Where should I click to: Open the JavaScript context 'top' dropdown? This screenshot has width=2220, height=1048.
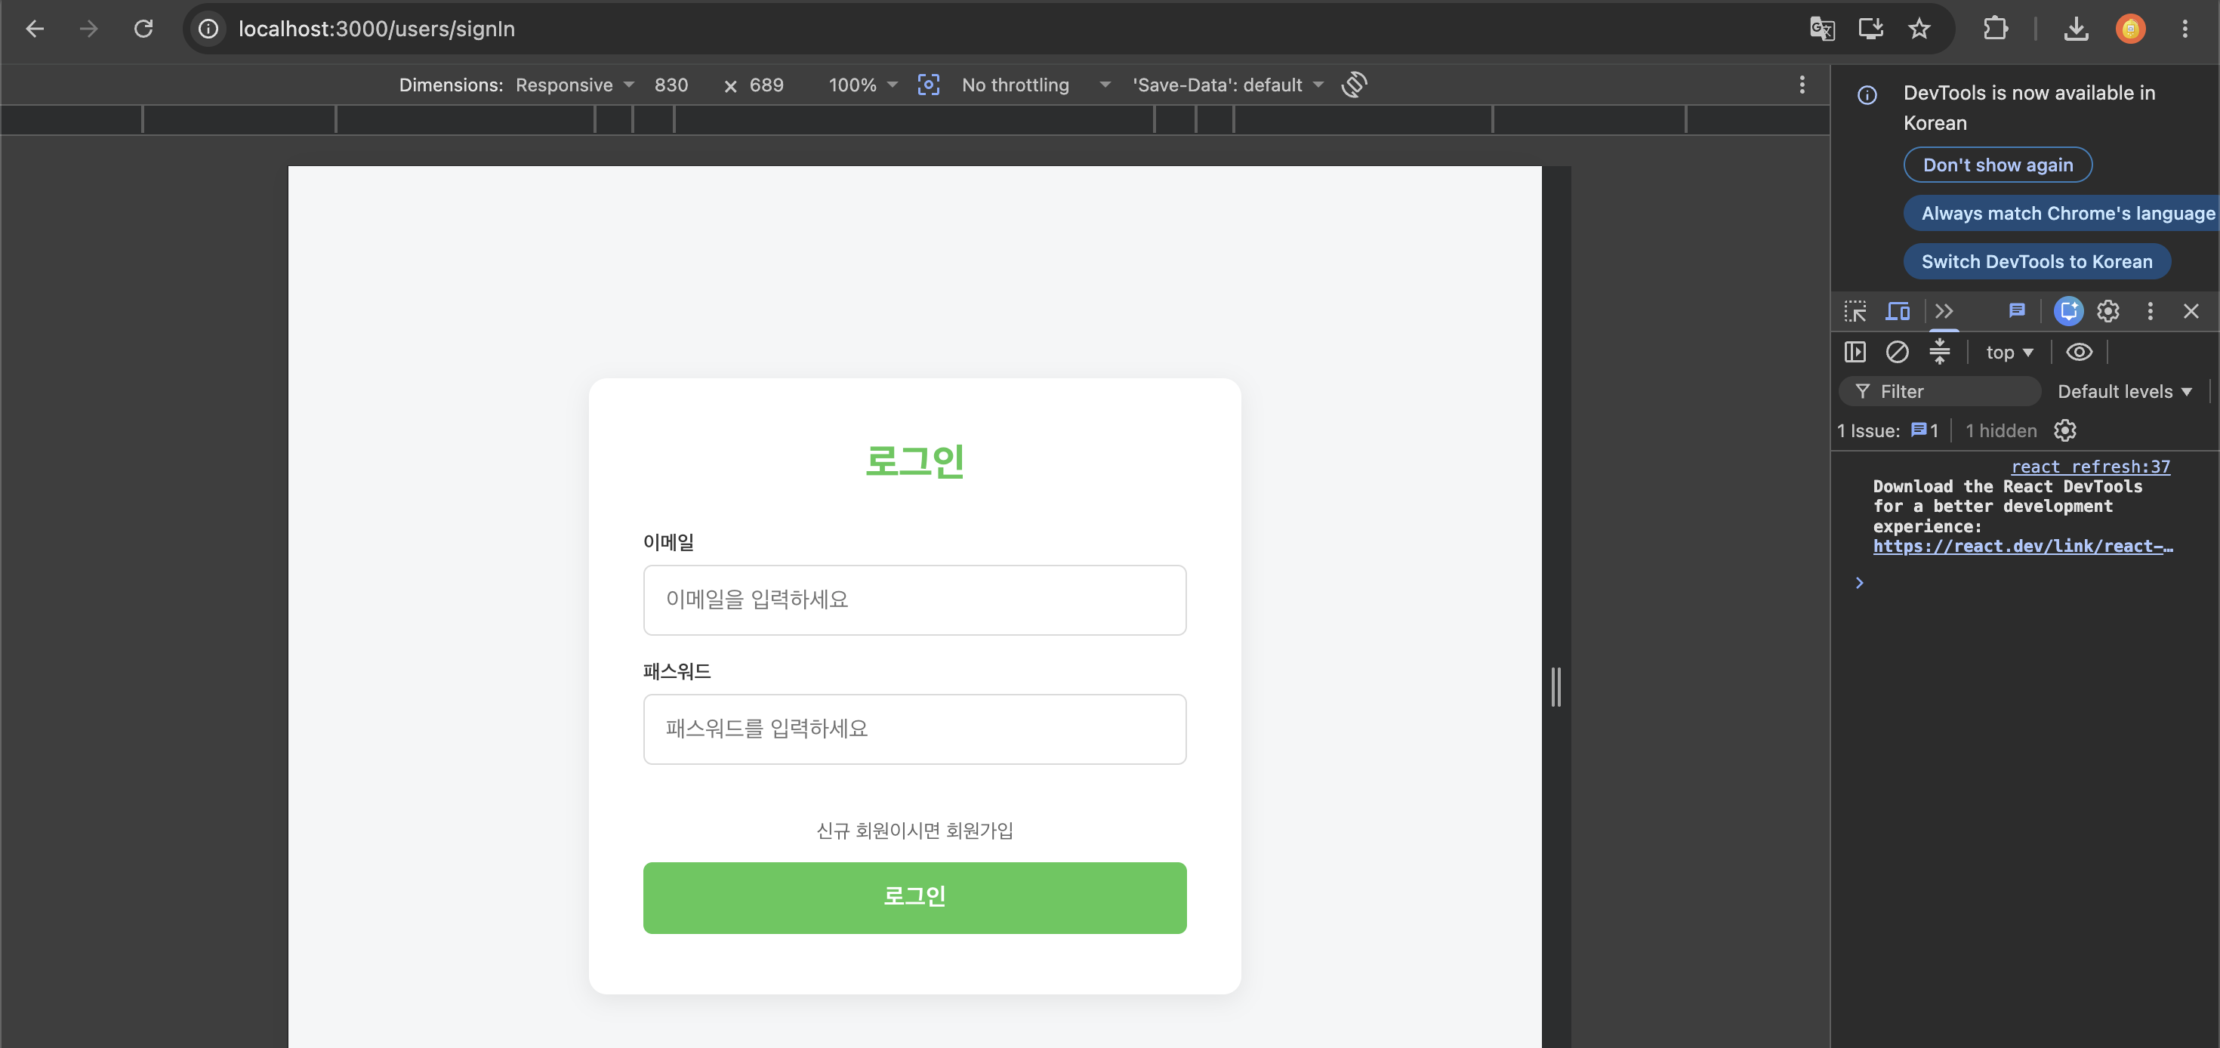pyautogui.click(x=2010, y=353)
